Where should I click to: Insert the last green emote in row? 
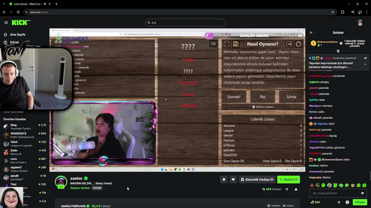point(364,185)
